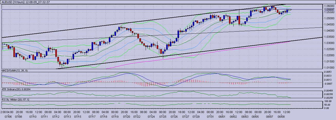336x120 pixels.
Task: Click the RSI By Wilder (20): 57.12 label
Action: [15, 99]
